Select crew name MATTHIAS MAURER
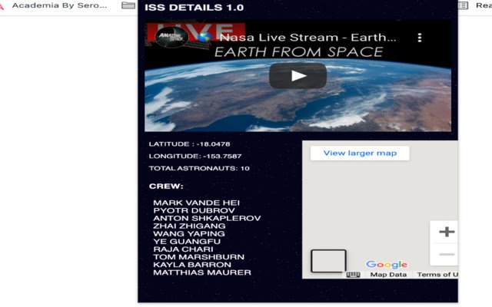The image size is (492, 307). pyautogui.click(x=202, y=272)
